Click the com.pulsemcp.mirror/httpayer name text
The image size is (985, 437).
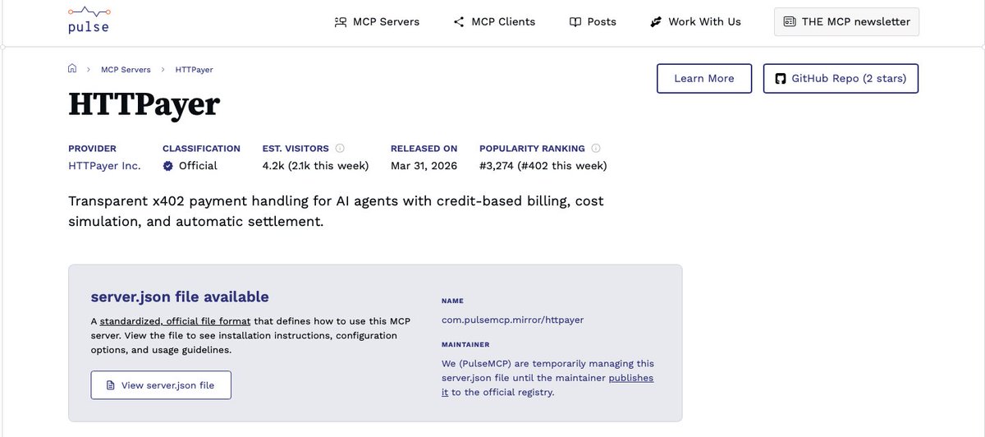512,320
